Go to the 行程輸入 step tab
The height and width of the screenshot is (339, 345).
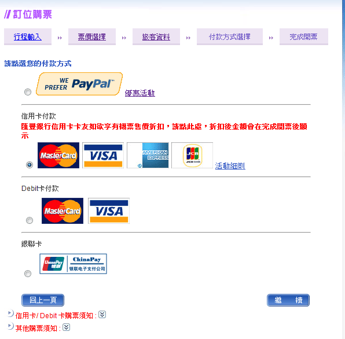tap(28, 36)
